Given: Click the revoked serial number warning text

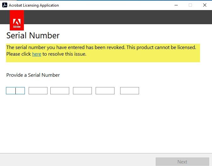Looking at the screenshot, I should (x=101, y=51).
